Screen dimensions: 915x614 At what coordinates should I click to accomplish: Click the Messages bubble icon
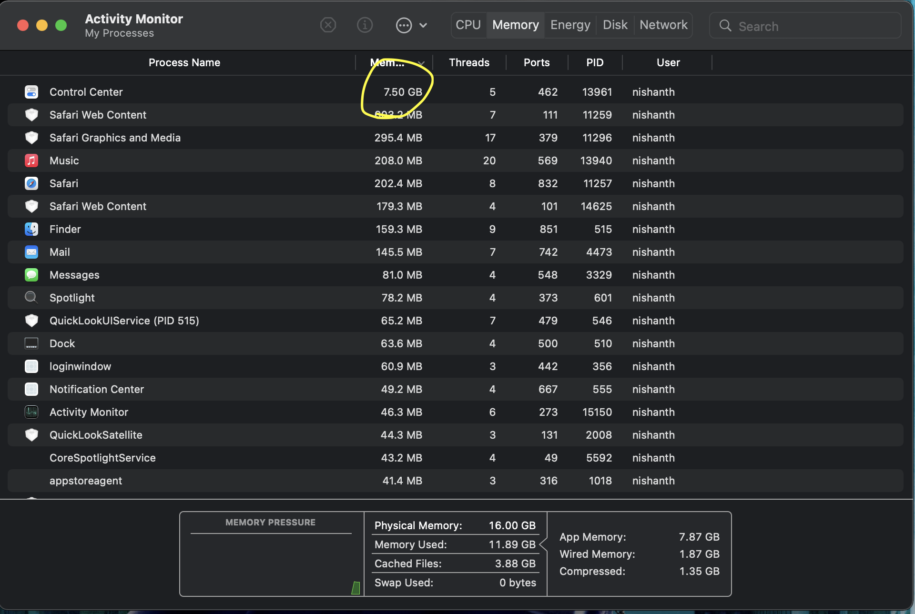[x=31, y=275]
